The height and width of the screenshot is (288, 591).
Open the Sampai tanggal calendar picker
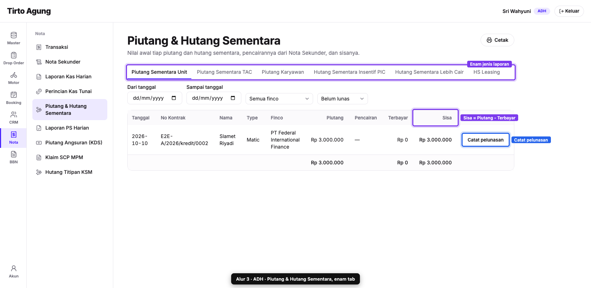coord(233,98)
